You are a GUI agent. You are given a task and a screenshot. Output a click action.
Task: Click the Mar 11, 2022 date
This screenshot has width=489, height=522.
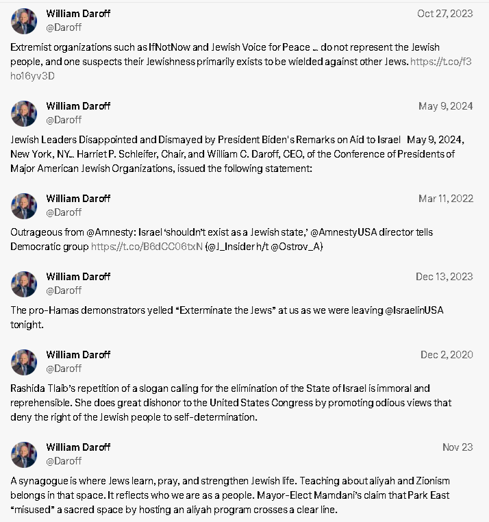pyautogui.click(x=446, y=199)
